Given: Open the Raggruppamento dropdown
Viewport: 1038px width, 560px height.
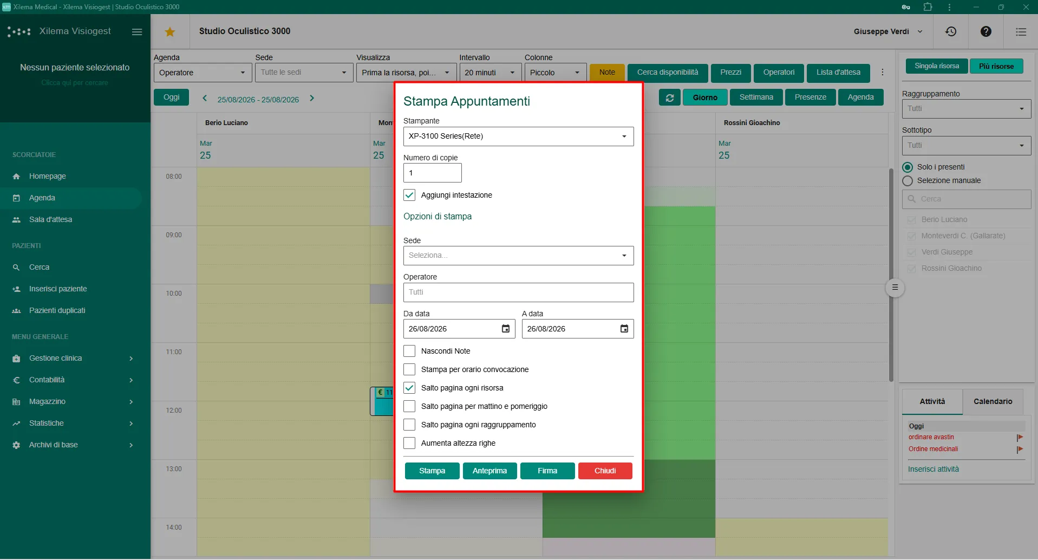Looking at the screenshot, I should pos(967,109).
